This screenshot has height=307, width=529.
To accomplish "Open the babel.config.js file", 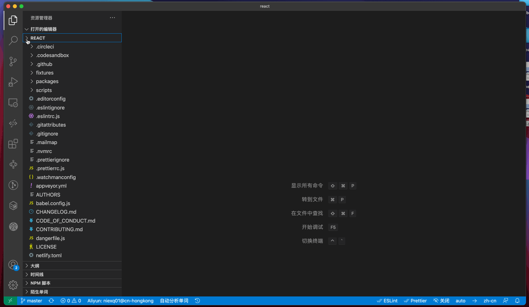I will [x=72, y=203].
